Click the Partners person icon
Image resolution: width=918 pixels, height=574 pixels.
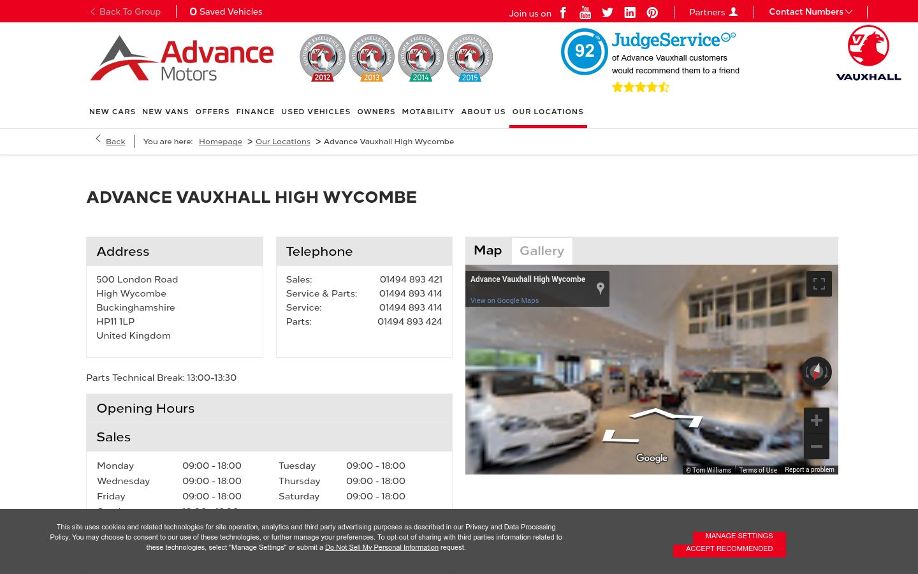tap(733, 11)
